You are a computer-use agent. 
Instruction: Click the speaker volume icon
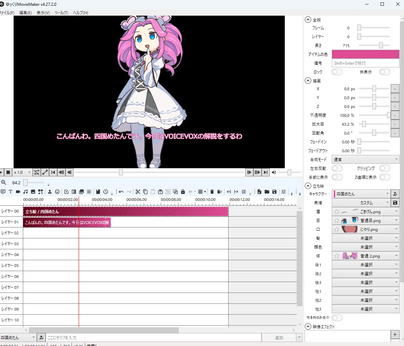pos(274,172)
